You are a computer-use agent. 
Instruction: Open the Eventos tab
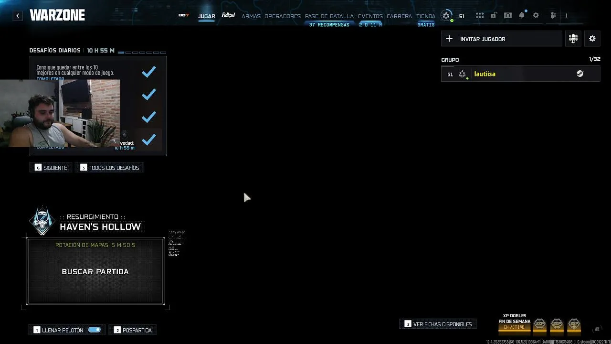coord(370,16)
